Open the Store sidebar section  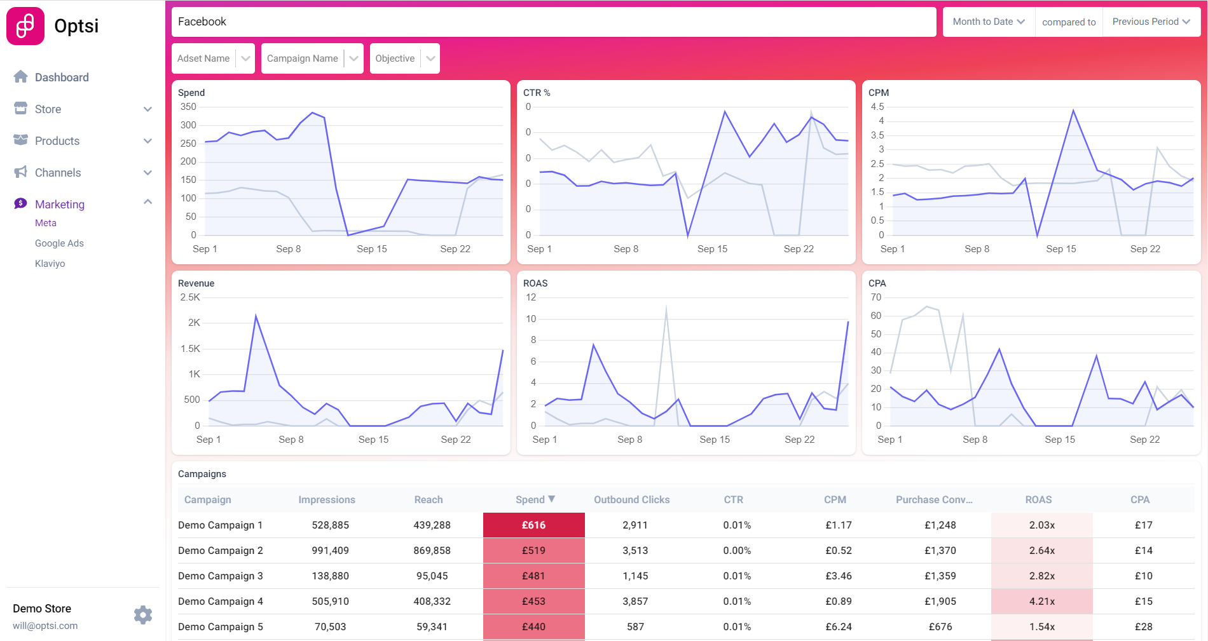48,109
